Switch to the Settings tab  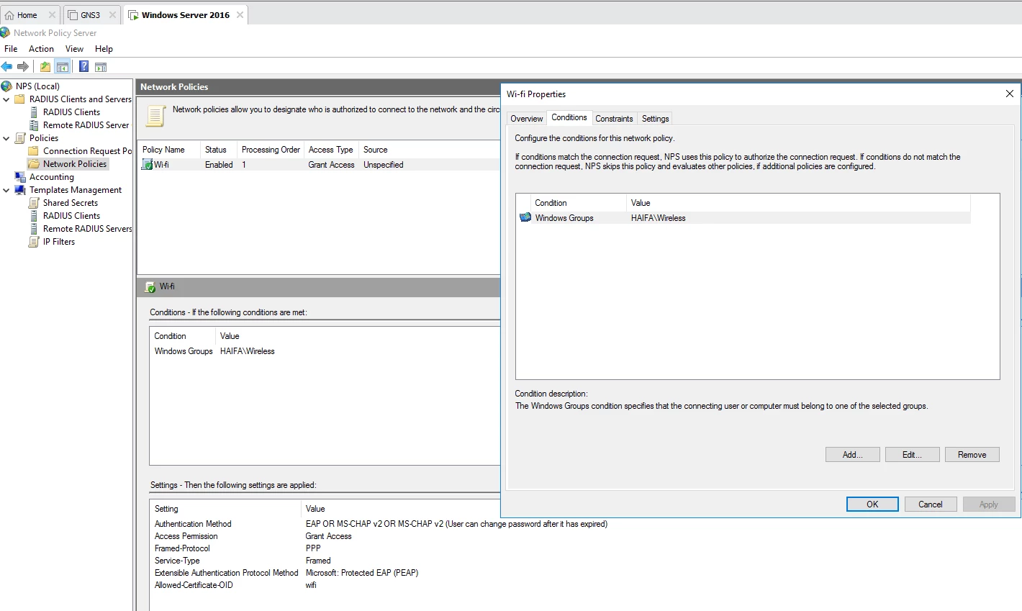click(x=655, y=119)
